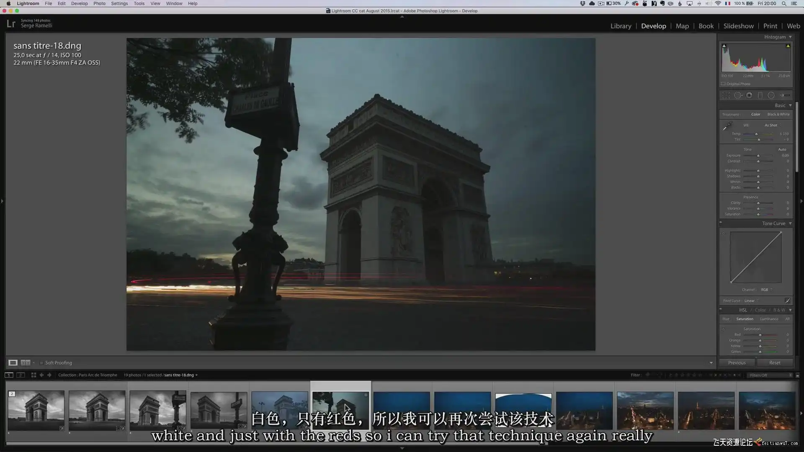
Task: Select the Spot Removal tool
Action: (x=738, y=95)
